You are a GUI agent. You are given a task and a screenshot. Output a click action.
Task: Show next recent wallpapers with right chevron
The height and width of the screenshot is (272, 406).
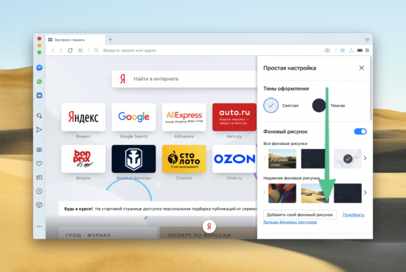click(365, 192)
